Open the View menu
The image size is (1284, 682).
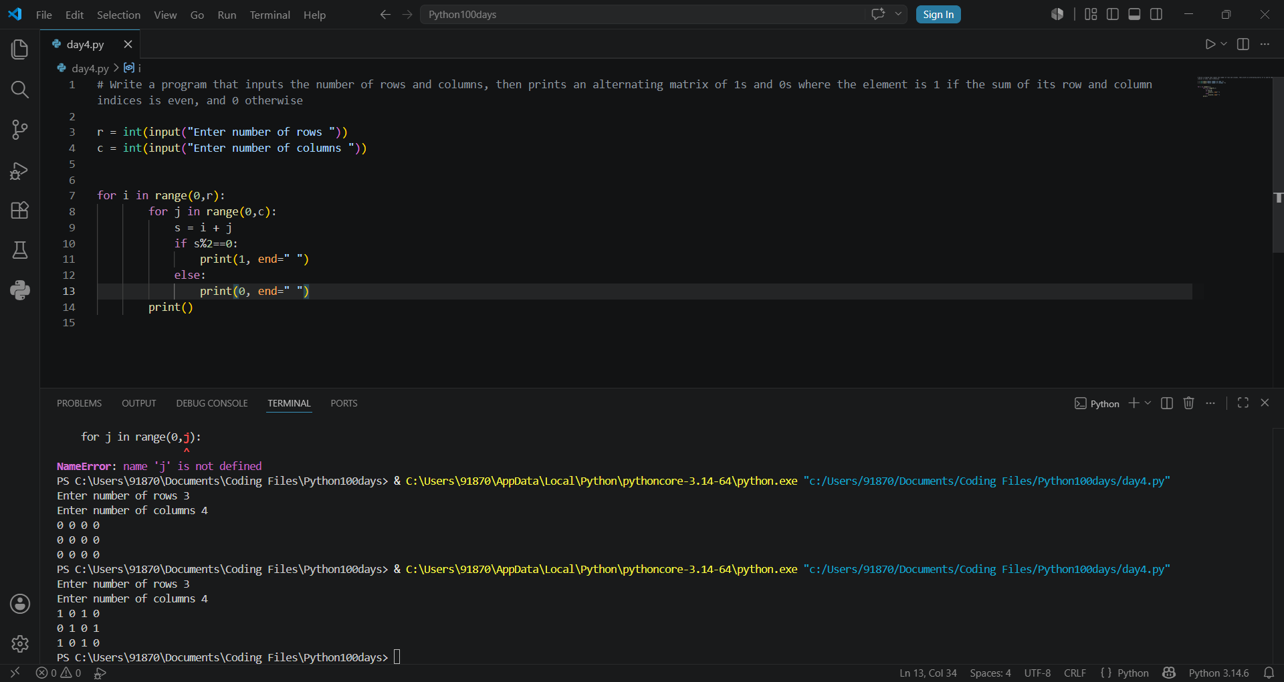165,15
